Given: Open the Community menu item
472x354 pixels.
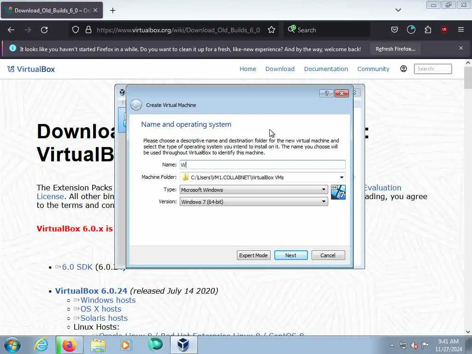Looking at the screenshot, I should click(373, 69).
